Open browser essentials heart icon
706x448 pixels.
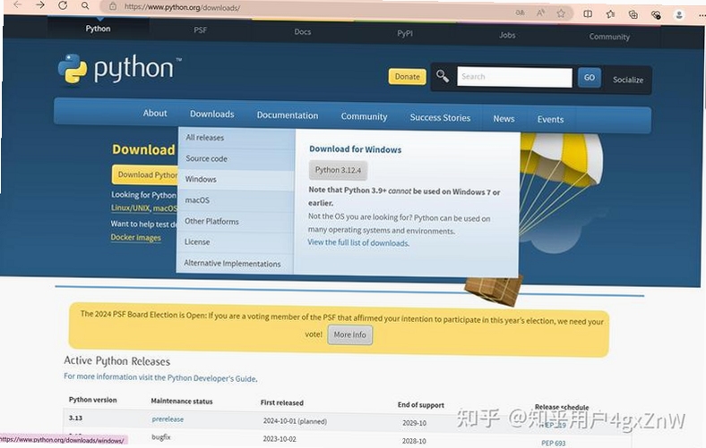tap(656, 15)
